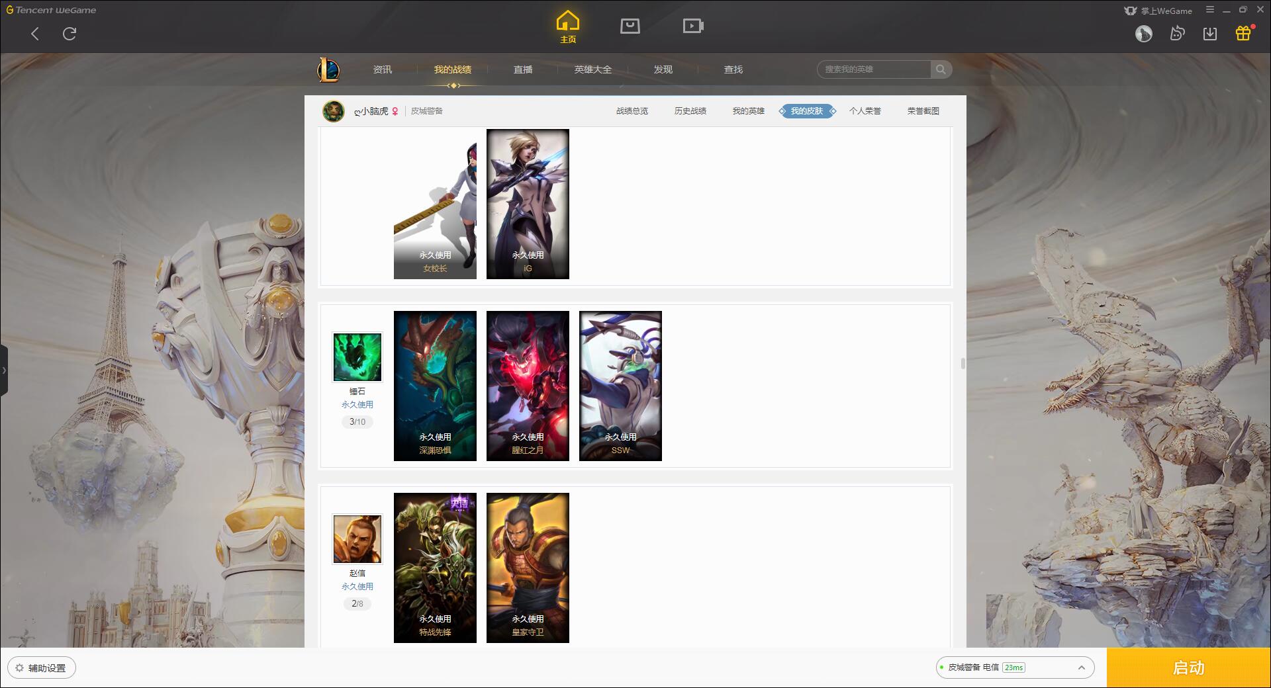Click the 特战先锋 skin card
1271x688 pixels.
(435, 568)
